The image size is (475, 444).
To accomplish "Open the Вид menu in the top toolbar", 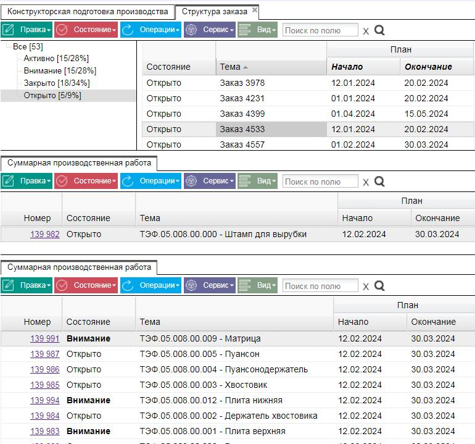I will click(257, 30).
